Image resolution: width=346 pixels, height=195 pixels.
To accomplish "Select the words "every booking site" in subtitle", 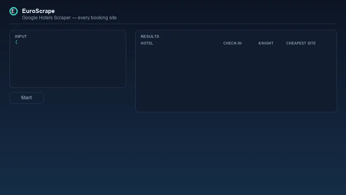I will click(x=97, y=18).
